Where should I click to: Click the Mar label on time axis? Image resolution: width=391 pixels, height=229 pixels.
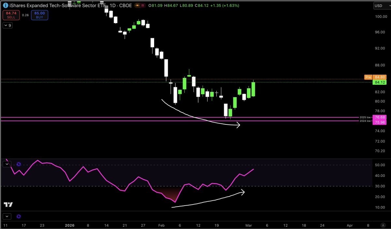[248, 225]
